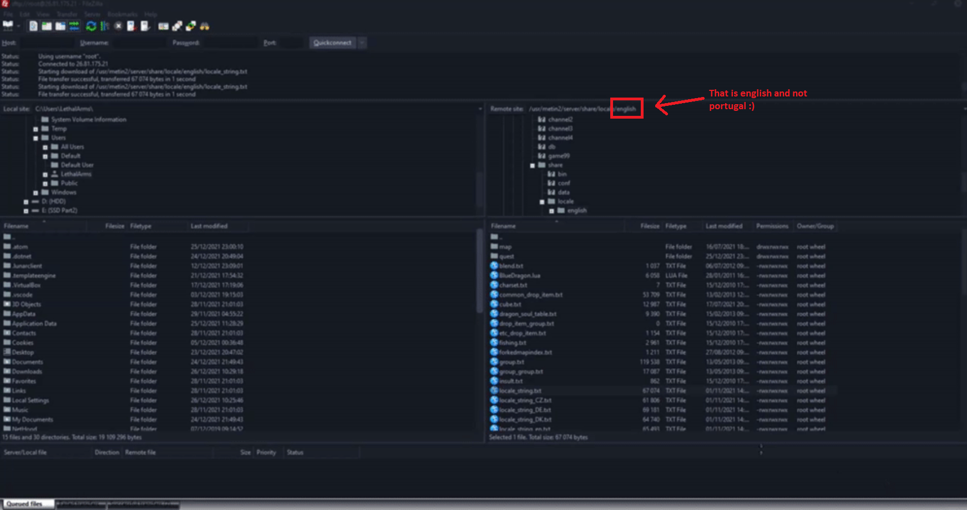The width and height of the screenshot is (967, 510).
Task: Toggle the remote directory tree display
Action: tap(60, 26)
